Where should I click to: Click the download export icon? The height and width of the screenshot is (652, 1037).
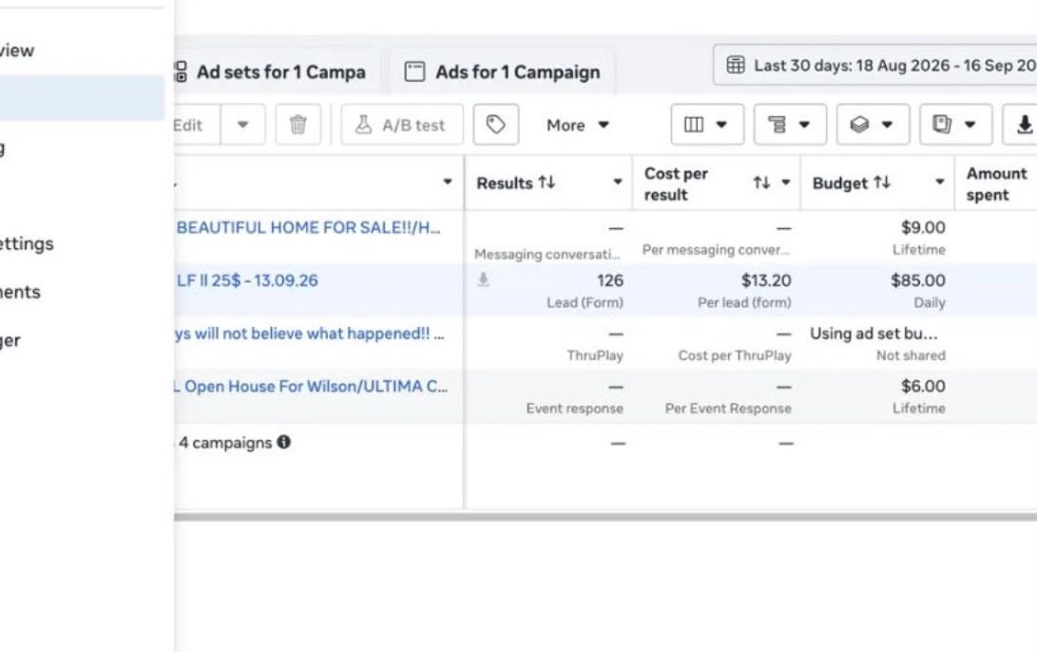1023,125
